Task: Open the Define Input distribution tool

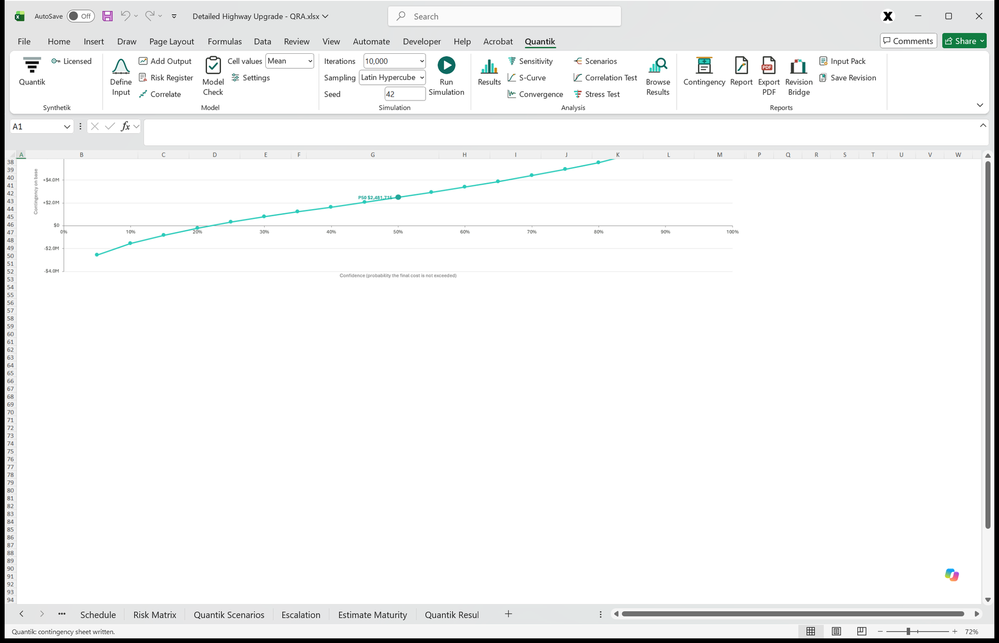Action: pyautogui.click(x=120, y=77)
